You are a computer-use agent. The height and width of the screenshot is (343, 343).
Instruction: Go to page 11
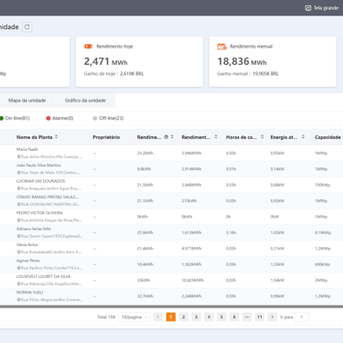pyautogui.click(x=260, y=317)
